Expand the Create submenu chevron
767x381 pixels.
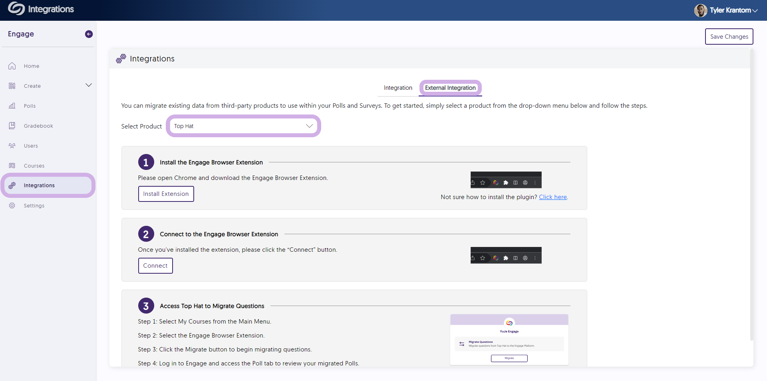pyautogui.click(x=89, y=85)
